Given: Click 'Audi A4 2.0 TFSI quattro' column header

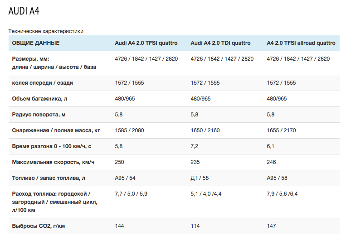Looking at the screenshot, I should click(x=146, y=43).
